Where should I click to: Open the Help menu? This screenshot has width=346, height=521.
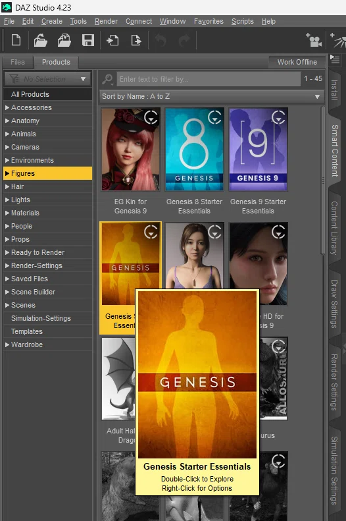pyautogui.click(x=268, y=21)
